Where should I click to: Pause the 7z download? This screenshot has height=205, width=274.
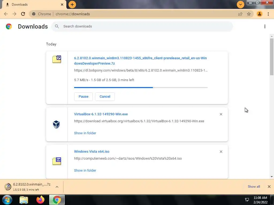[83, 97]
